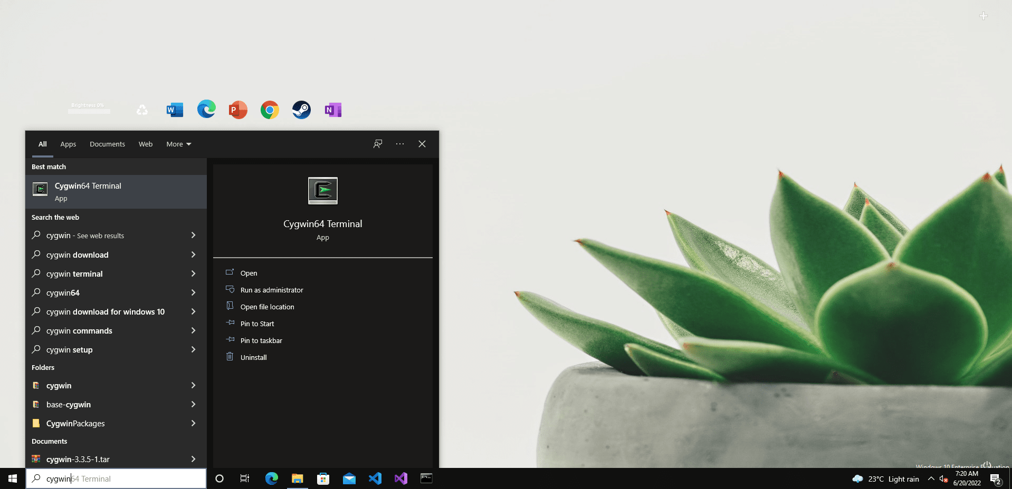Expand 'cygwin download for windows 10' arrow

[x=193, y=311]
